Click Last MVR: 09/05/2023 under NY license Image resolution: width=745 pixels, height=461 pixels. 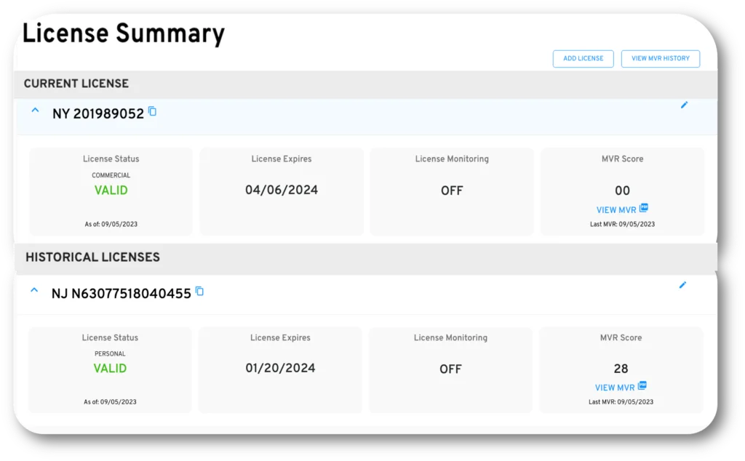pos(623,224)
